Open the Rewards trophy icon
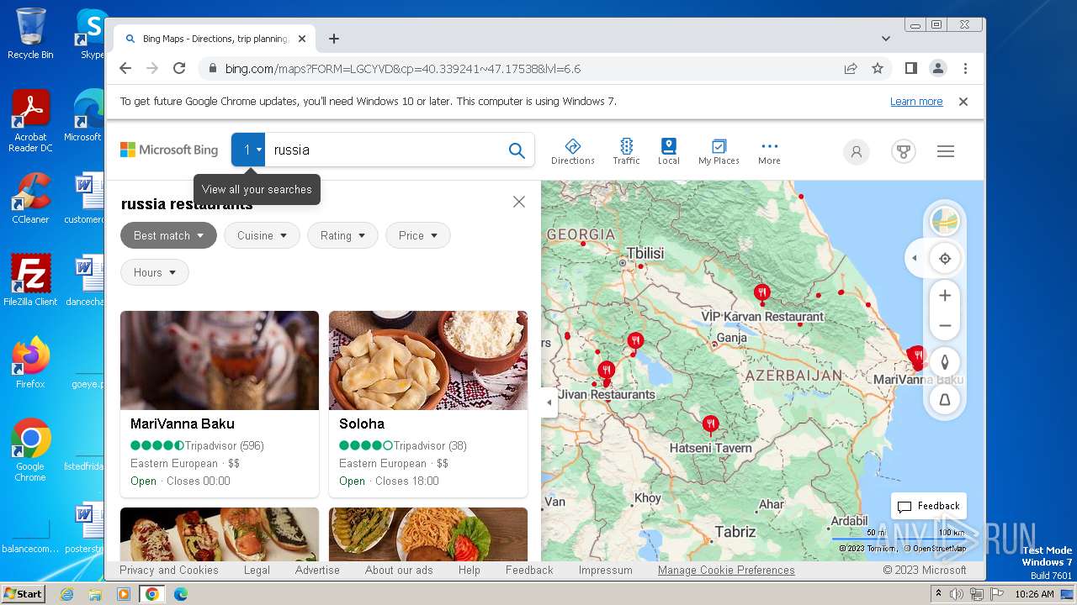Image resolution: width=1077 pixels, height=605 pixels. tap(904, 151)
